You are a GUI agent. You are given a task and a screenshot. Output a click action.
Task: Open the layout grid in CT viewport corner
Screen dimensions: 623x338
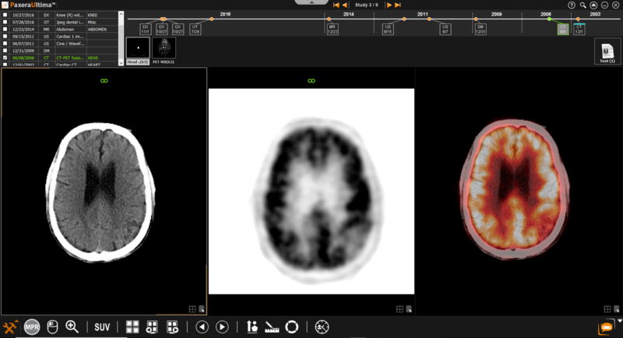(x=192, y=309)
